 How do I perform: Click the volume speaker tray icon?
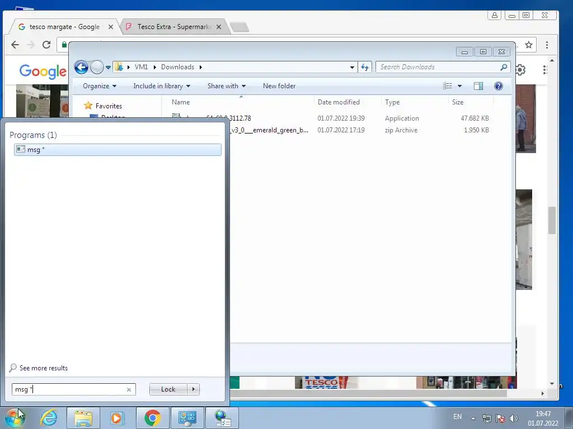514,418
